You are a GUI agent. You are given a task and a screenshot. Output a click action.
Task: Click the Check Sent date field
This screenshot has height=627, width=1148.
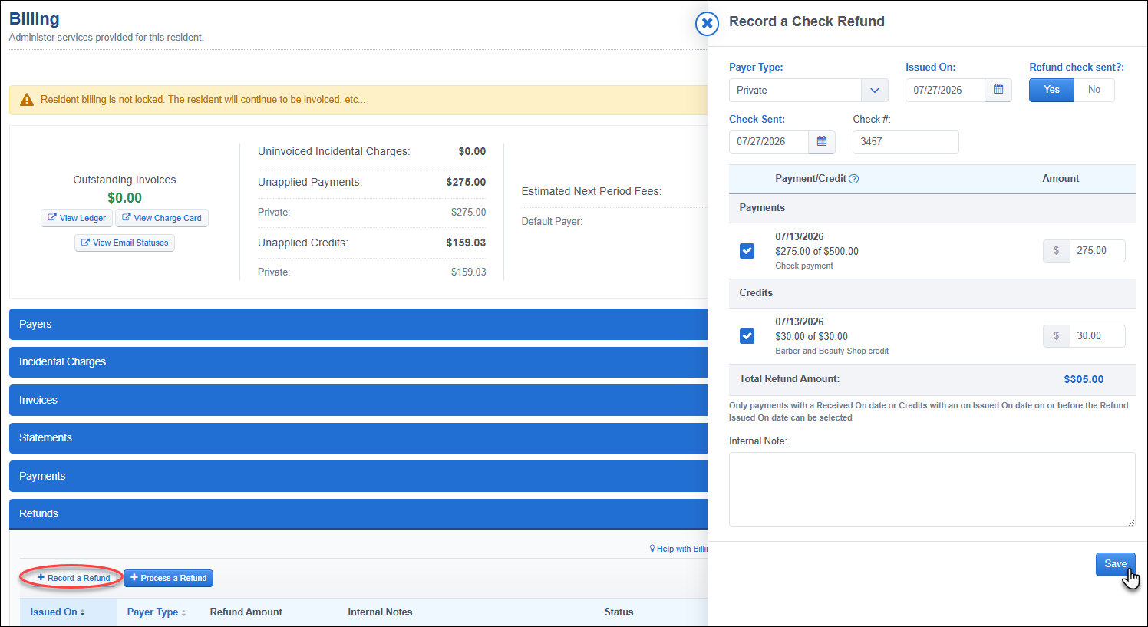click(x=769, y=142)
